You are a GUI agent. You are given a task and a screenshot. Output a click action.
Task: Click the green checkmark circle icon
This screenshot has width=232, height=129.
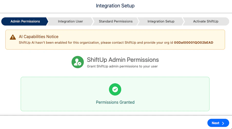[x=115, y=89]
